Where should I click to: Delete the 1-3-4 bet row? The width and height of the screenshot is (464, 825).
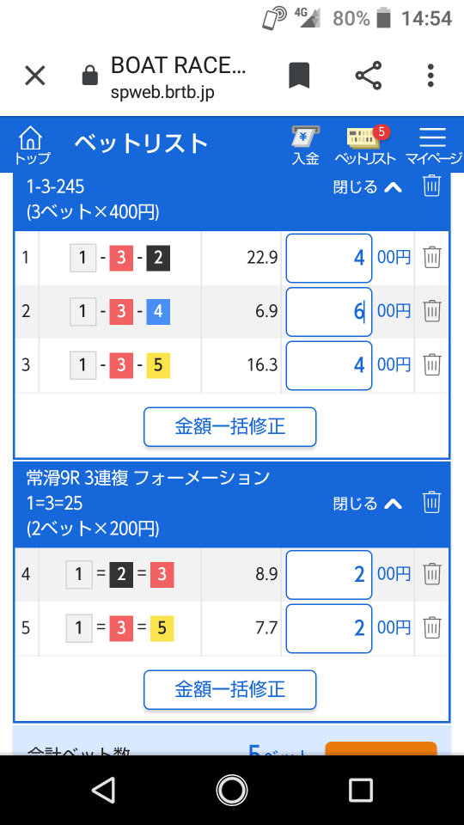[432, 311]
